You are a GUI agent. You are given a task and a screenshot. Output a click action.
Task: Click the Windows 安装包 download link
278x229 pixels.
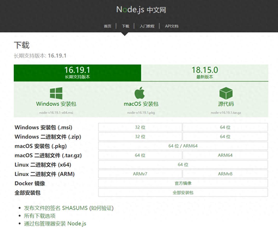point(56,104)
